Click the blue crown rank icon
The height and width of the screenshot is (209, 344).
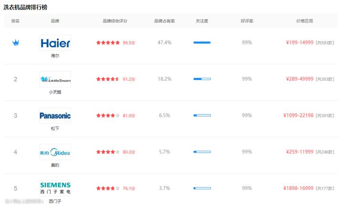[16, 42]
